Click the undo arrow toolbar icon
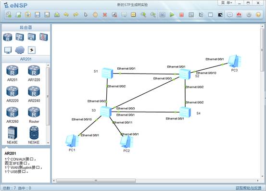 (66, 15)
